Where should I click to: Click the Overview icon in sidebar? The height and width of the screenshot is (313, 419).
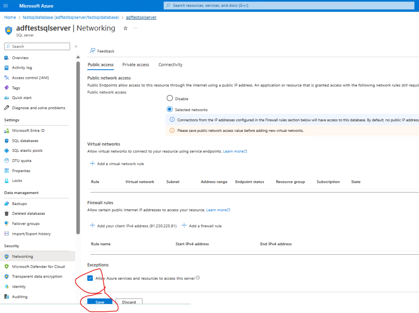coord(7,58)
